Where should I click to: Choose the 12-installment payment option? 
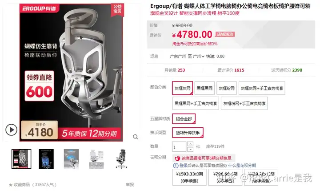point(261,177)
